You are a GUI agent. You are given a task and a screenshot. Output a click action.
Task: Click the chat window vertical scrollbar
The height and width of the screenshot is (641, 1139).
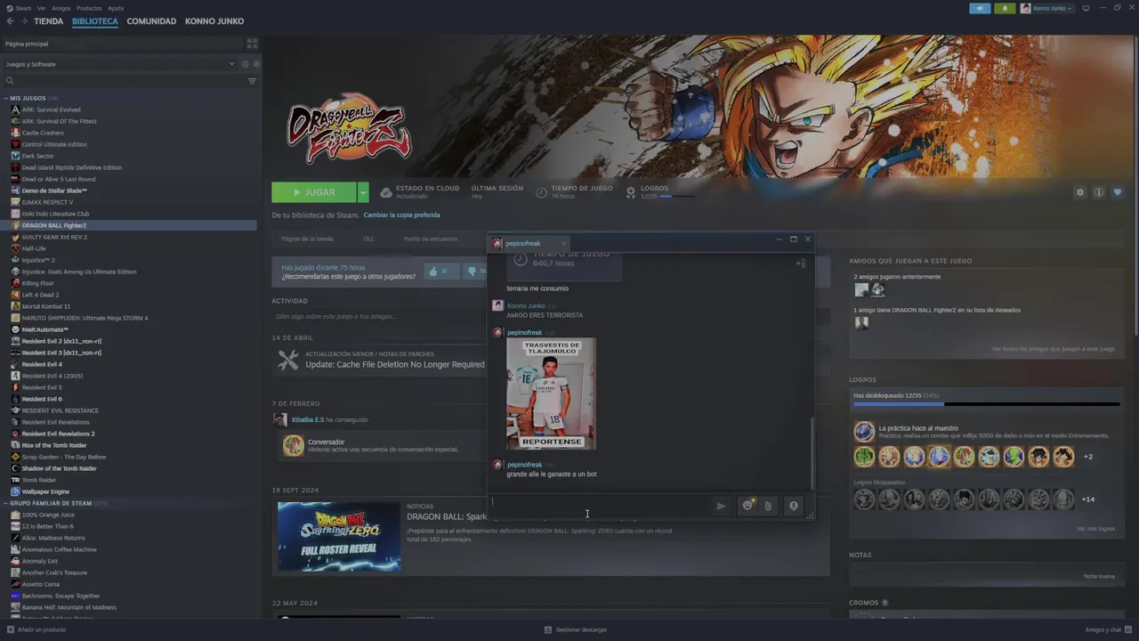pos(811,451)
